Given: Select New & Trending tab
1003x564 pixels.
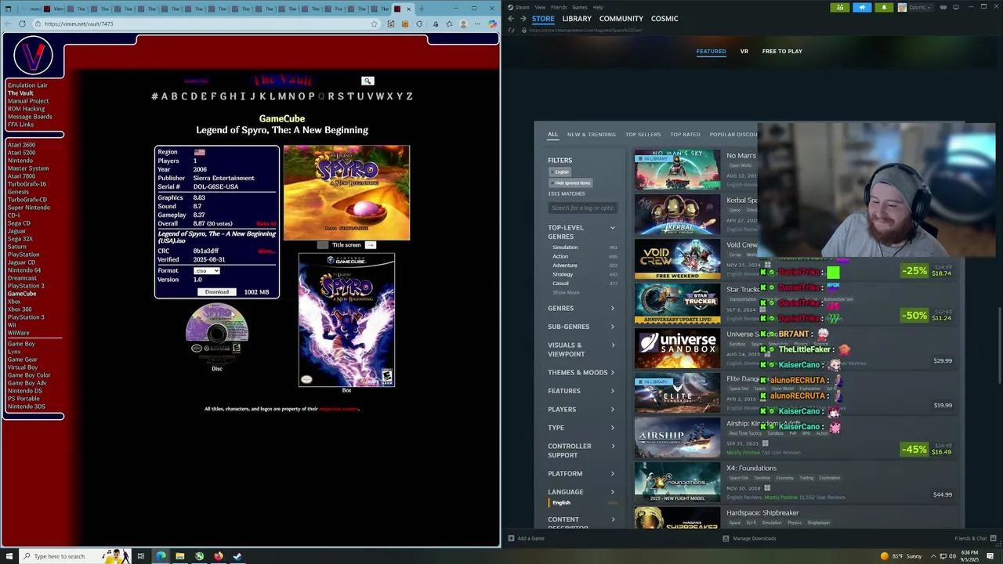Looking at the screenshot, I should 591,135.
